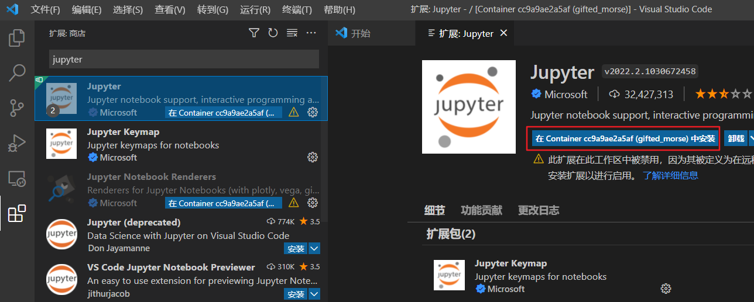Click the 774K download count
Viewport: 754px width, 302px height.
click(282, 222)
